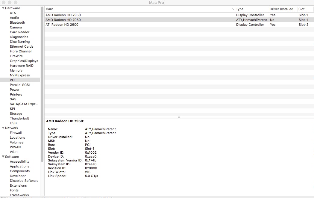Select Ethernet Cards in the sidebar
The width and height of the screenshot is (314, 198).
coord(22,46)
